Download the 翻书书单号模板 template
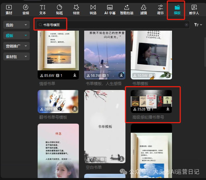 point(75,109)
